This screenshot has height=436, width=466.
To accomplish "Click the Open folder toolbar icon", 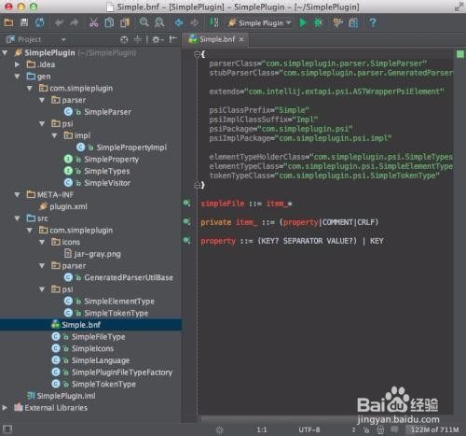I will [8, 22].
